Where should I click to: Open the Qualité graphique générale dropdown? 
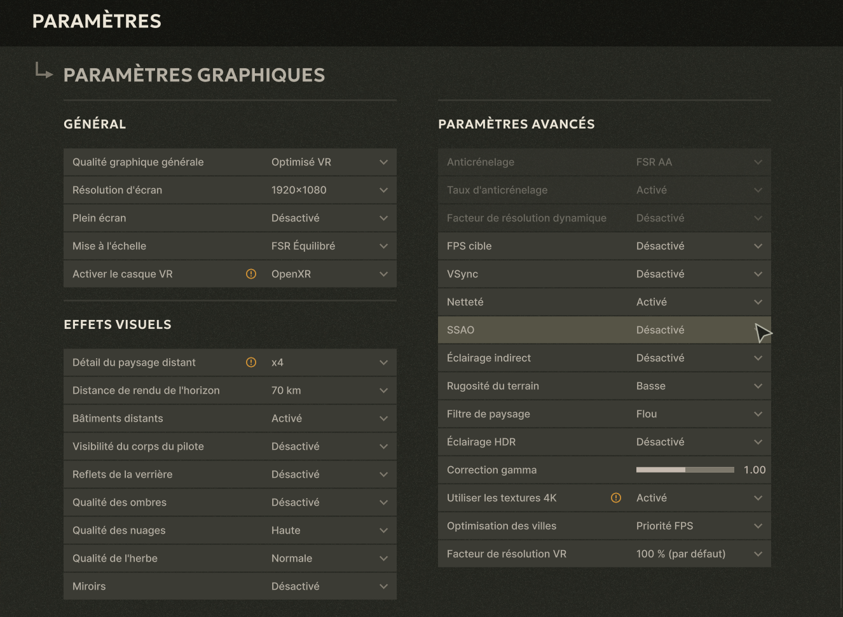tap(230, 162)
